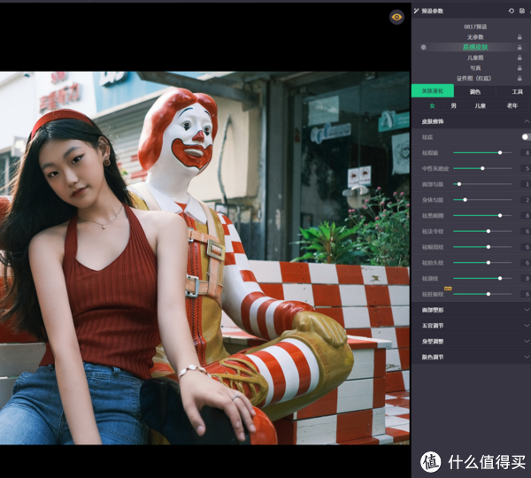Viewport: 531px width, 478px height.
Task: Click the 祛颈纹 slider handle
Action: 500,278
